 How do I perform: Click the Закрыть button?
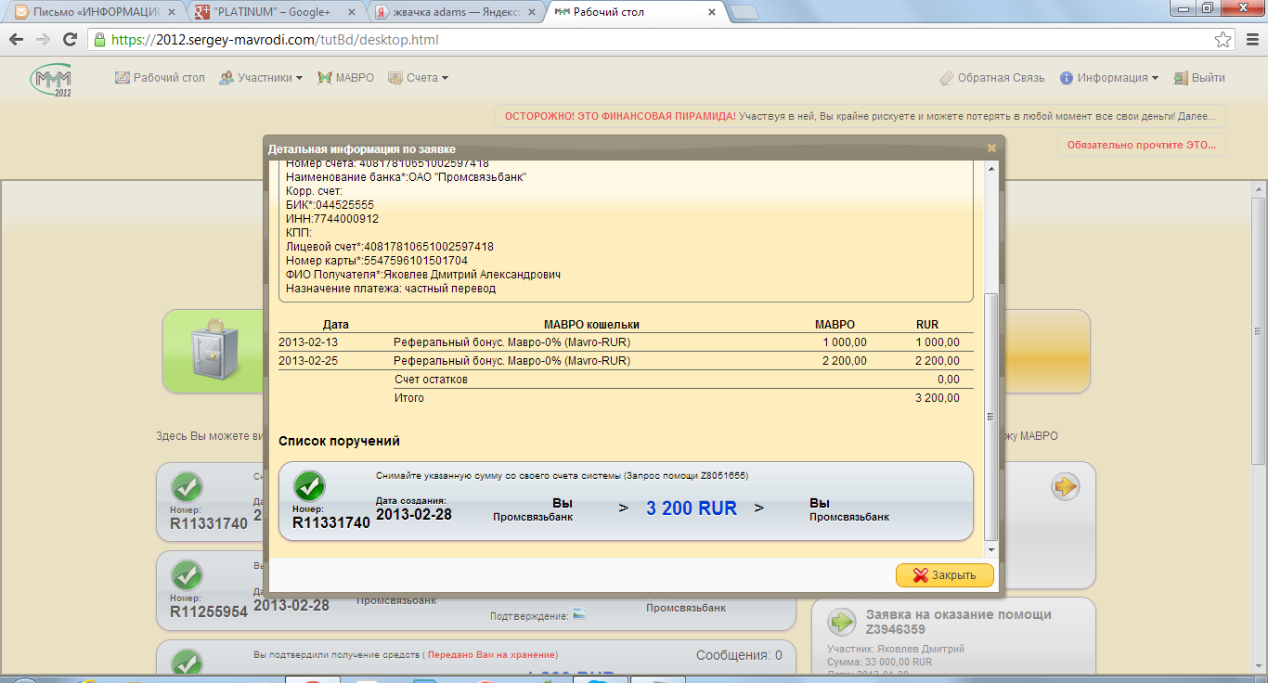point(945,575)
